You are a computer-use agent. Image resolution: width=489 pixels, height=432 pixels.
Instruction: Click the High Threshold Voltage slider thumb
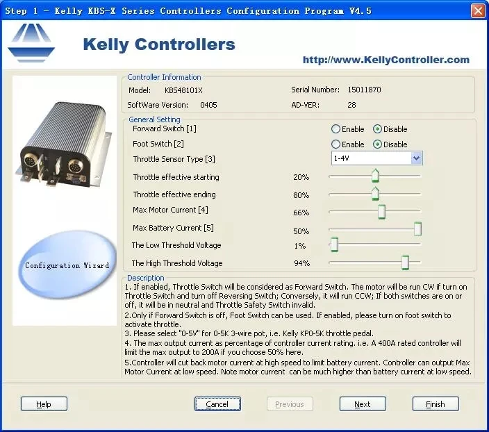405,263
